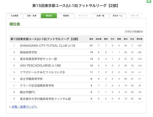Switch to the 日程・結果 tab
The height and width of the screenshot is (117, 153).
point(32,16)
